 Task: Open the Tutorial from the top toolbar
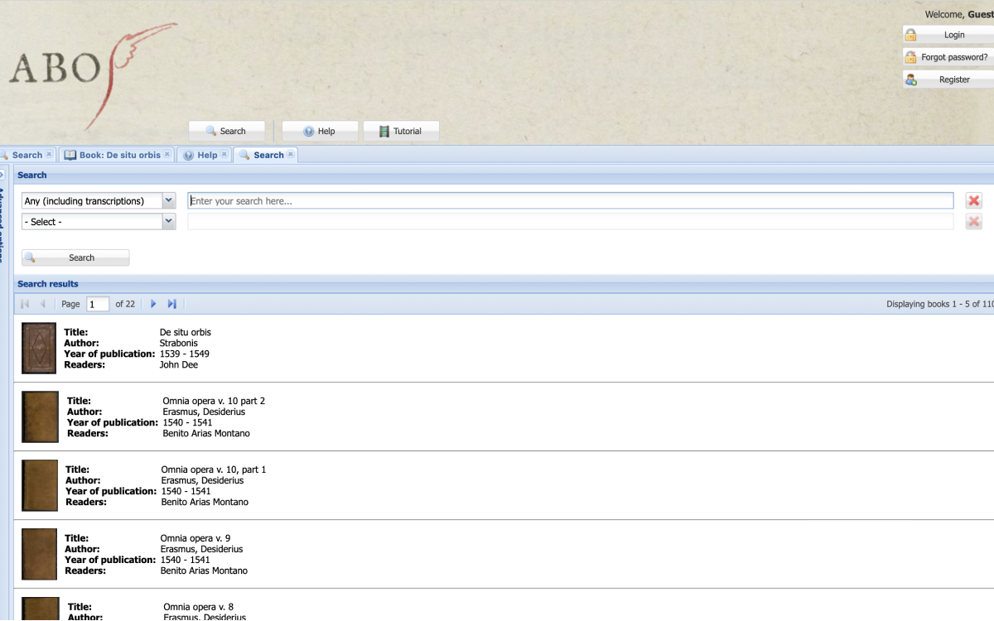tap(401, 131)
